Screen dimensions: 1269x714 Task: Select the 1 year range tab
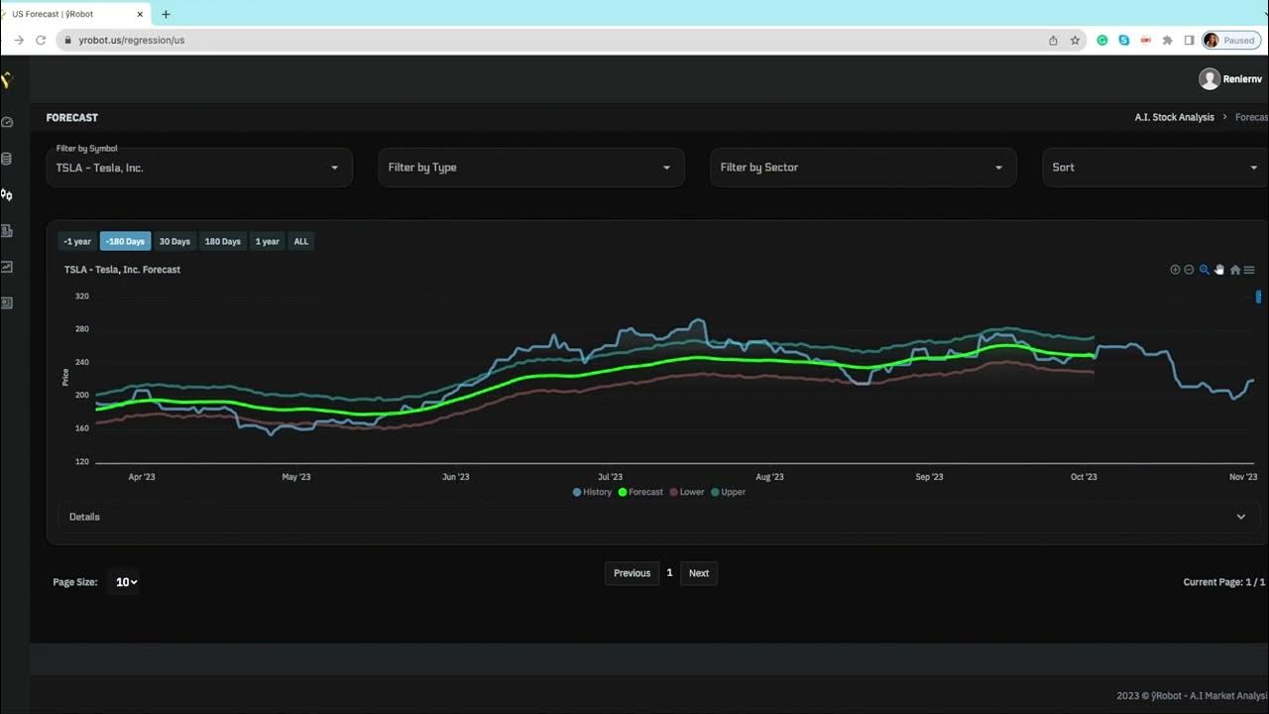[268, 241]
